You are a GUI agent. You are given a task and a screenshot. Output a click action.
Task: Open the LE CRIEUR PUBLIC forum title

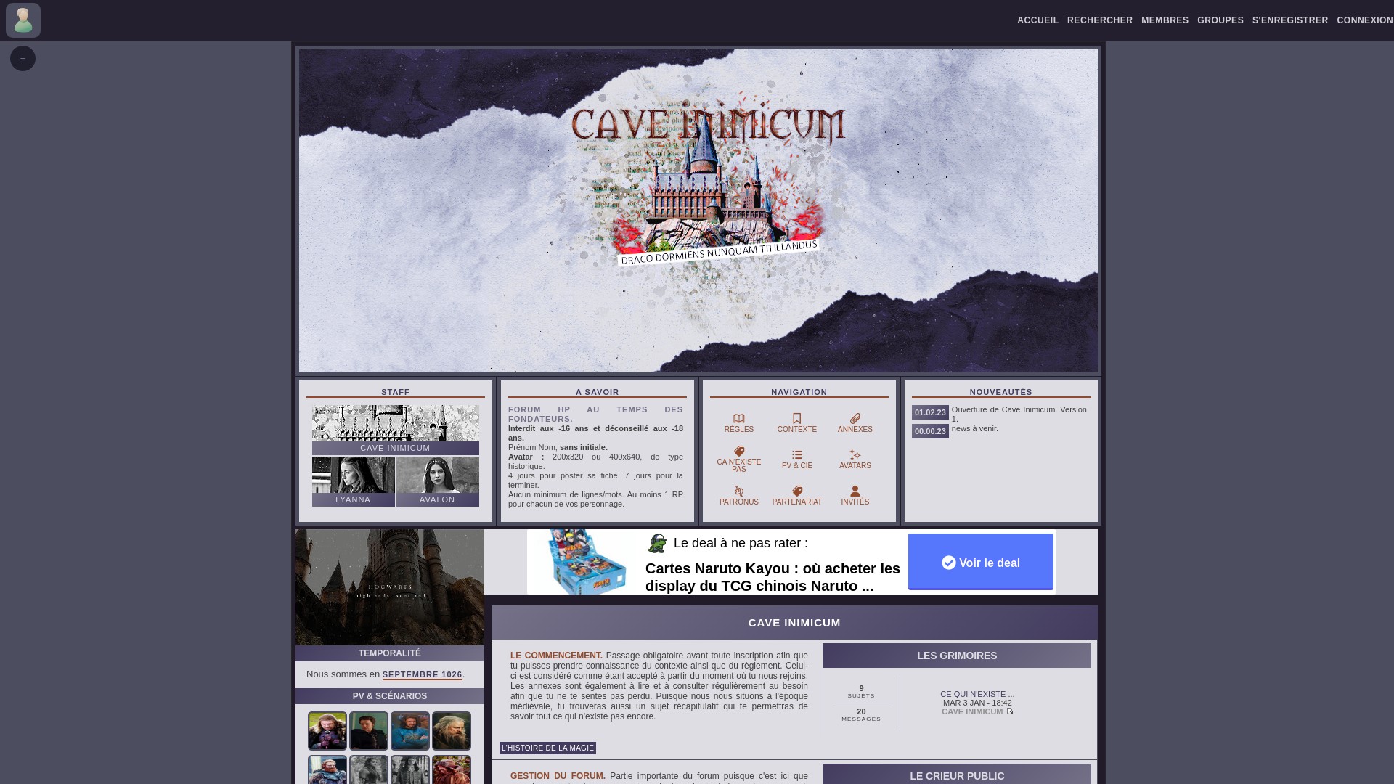[957, 776]
